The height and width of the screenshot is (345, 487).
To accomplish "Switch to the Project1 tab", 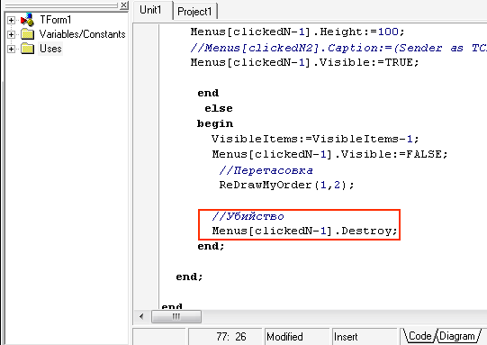I will point(194,12).
